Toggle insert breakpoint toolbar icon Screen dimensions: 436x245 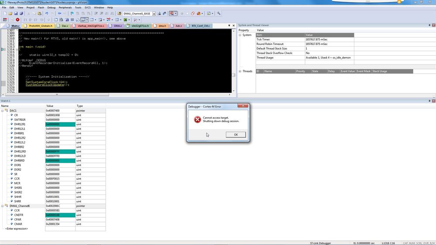click(x=182, y=14)
